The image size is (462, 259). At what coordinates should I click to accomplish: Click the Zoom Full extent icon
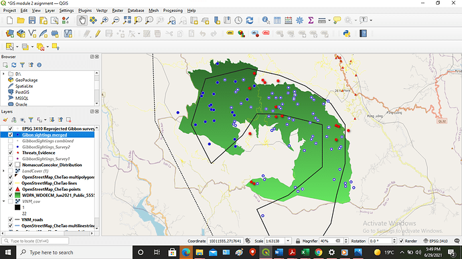point(127,20)
